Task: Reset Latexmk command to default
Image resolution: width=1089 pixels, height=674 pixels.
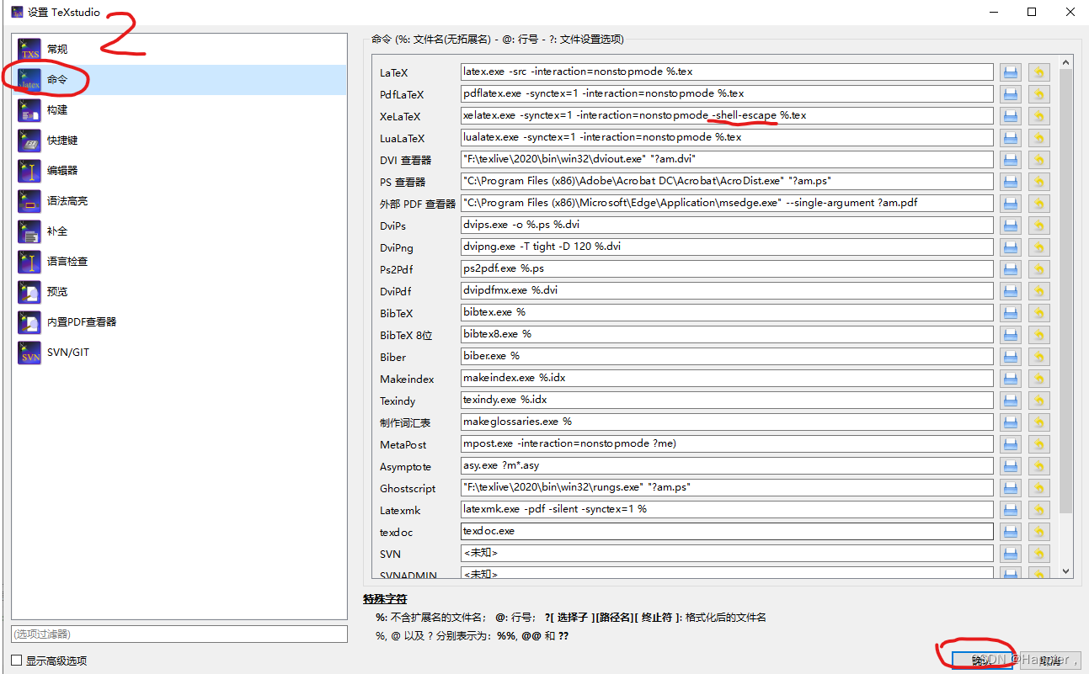Action: pos(1039,510)
